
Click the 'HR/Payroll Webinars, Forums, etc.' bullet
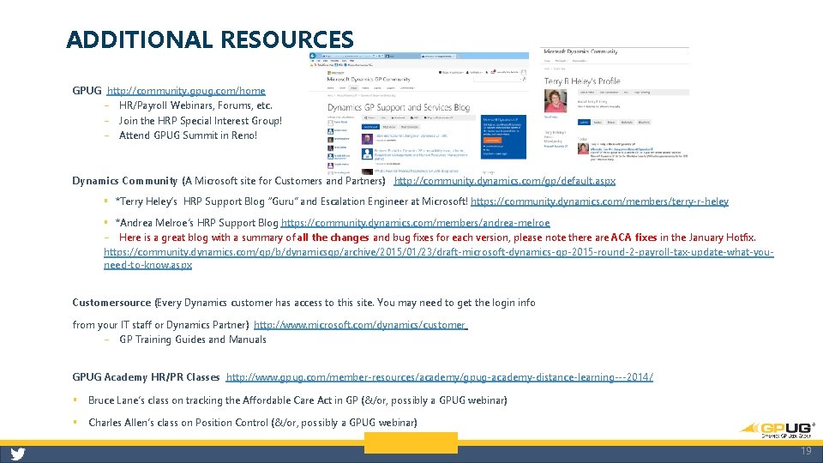(195, 105)
